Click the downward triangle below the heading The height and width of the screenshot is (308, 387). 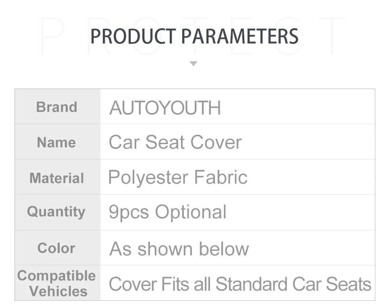pos(193,64)
